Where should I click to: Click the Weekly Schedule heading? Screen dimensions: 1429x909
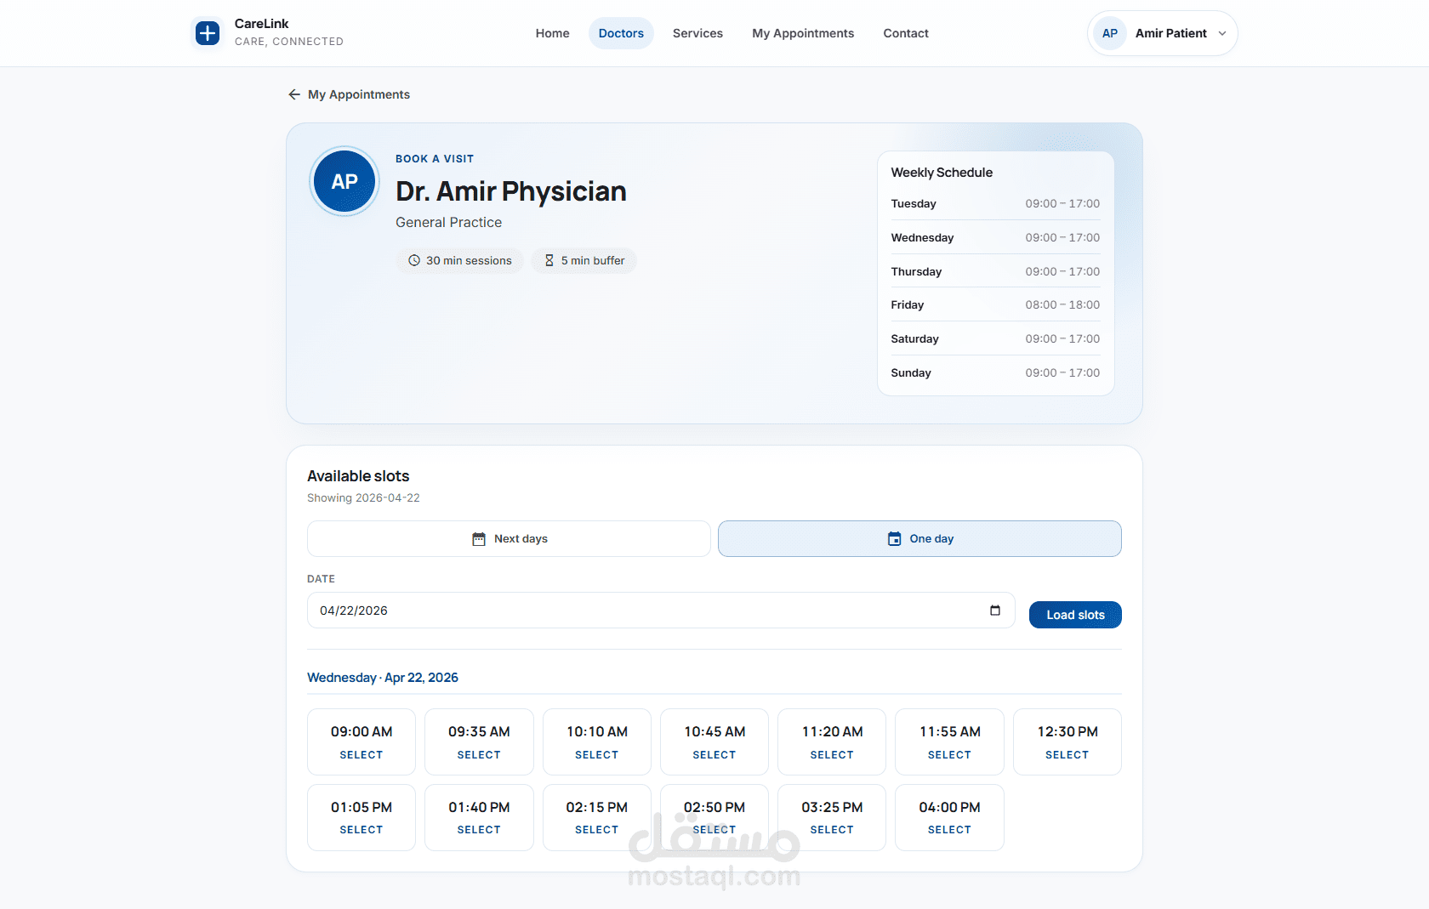942,173
